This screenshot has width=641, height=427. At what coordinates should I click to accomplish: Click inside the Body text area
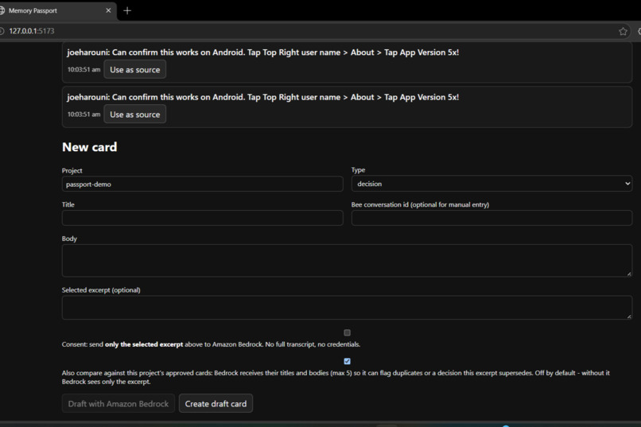tap(347, 261)
